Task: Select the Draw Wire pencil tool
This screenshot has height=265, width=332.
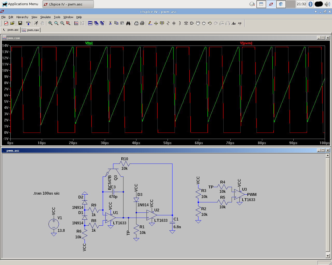Action: [x=150, y=23]
